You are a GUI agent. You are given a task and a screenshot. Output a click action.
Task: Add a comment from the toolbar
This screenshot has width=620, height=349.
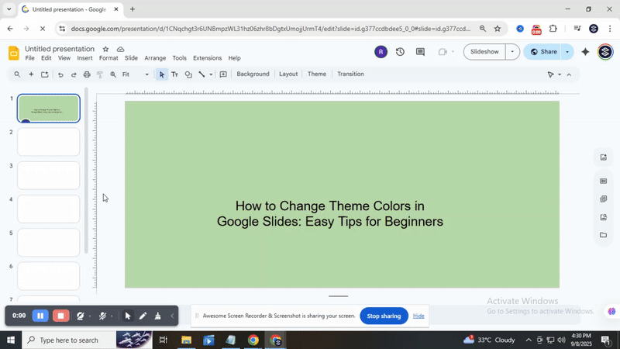click(x=223, y=74)
